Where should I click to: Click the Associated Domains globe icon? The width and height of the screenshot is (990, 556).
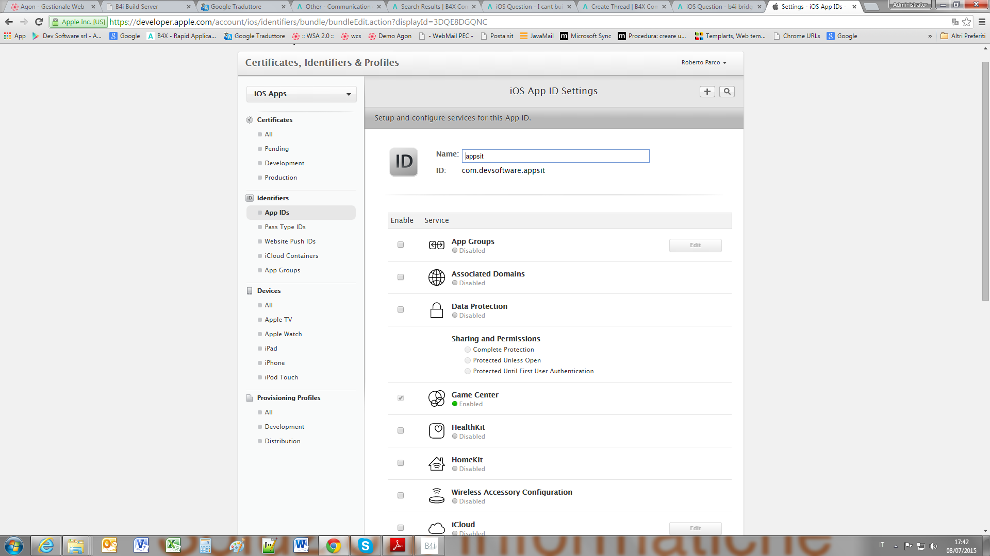(x=436, y=277)
